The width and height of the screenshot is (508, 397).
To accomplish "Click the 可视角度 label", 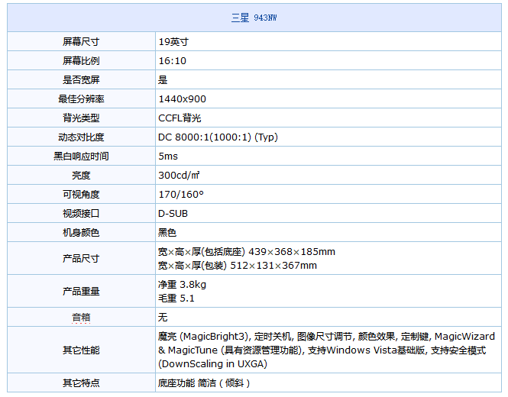I will pos(81,194).
